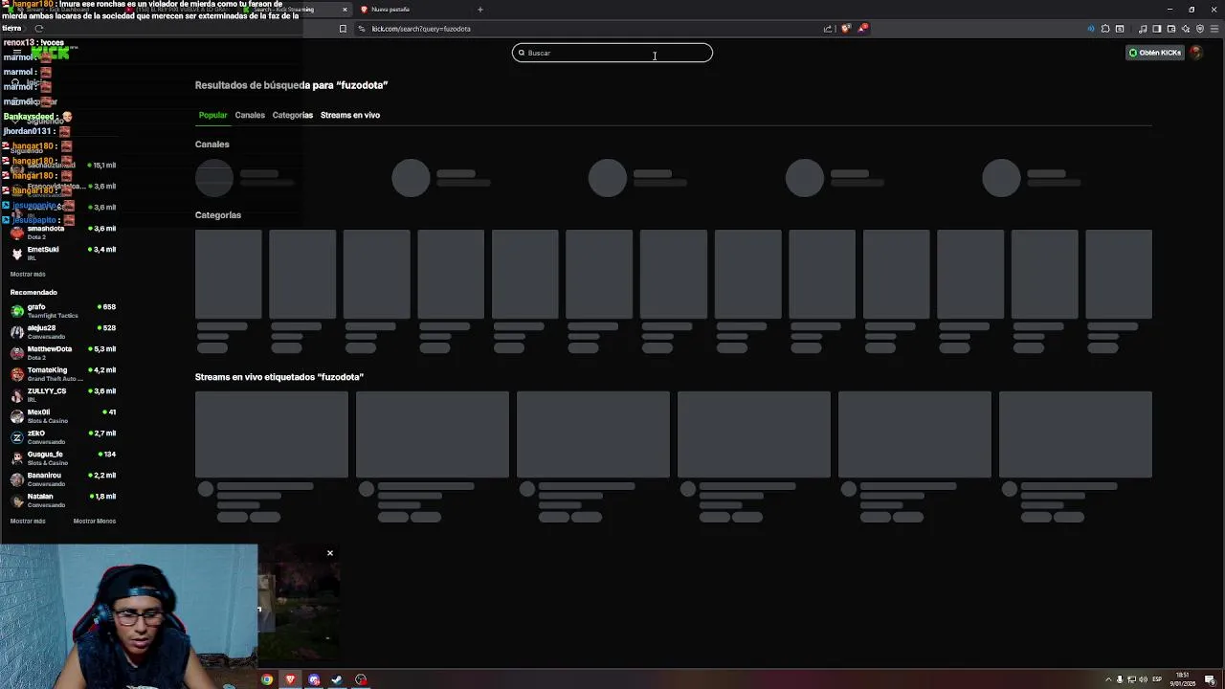
Task: Open the user profile avatar menu
Action: coord(1196,53)
